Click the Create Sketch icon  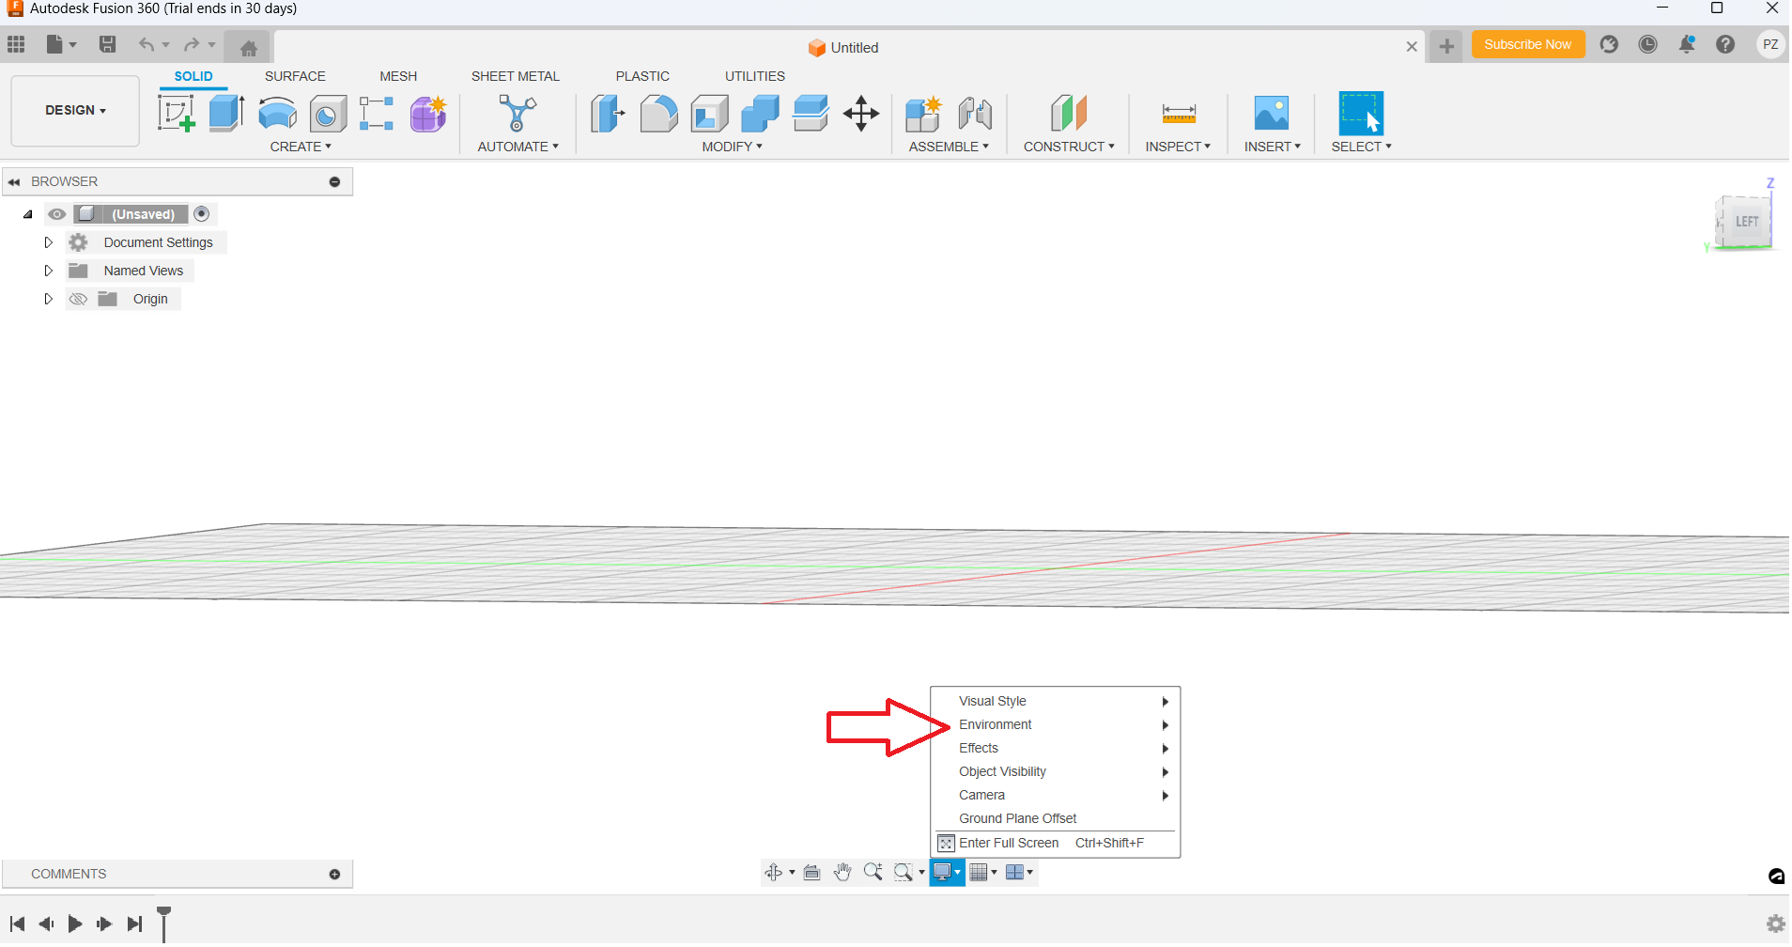point(176,114)
